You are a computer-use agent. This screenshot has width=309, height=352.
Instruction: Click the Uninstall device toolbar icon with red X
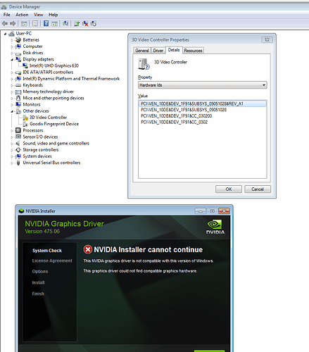[85, 23]
